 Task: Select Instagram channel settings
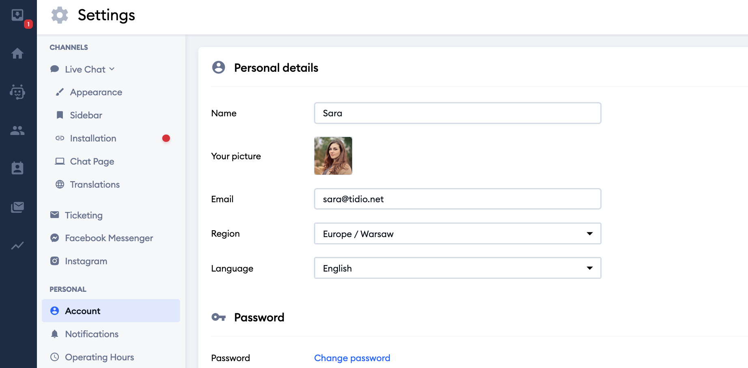(x=86, y=261)
